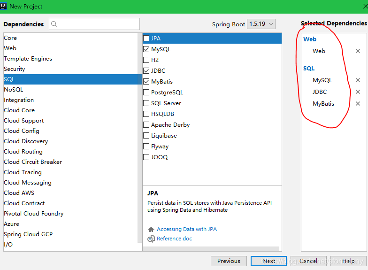Click the reference doc icon
The width and height of the screenshot is (368, 270).
pos(151,239)
